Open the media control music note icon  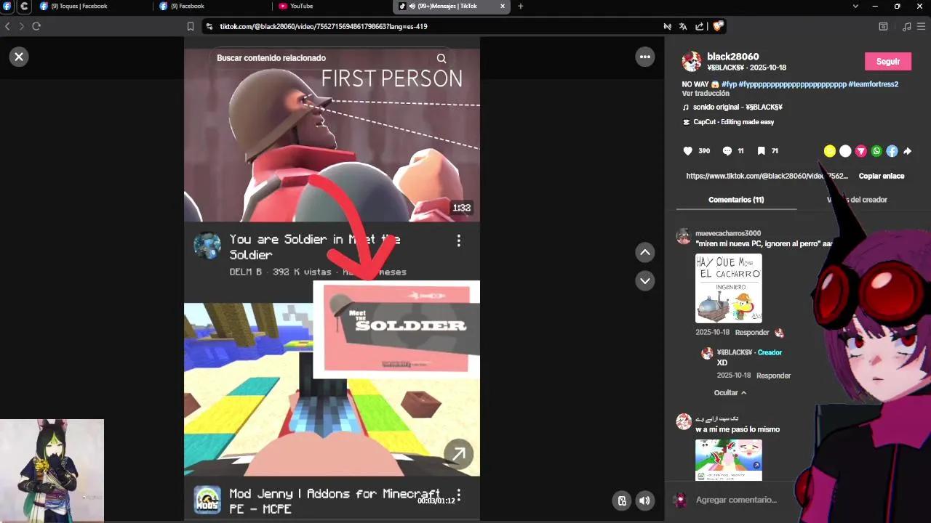tap(906, 26)
